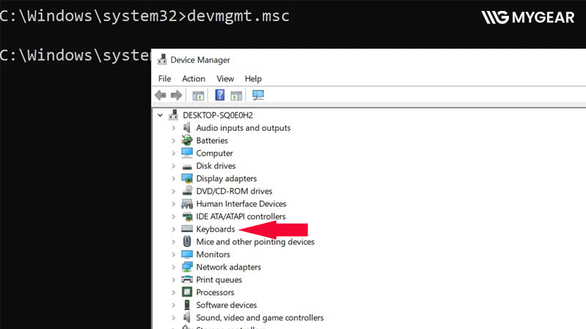The image size is (586, 329).
Task: Click the Audio inputs and outputs speaker icon
Action: click(x=187, y=127)
